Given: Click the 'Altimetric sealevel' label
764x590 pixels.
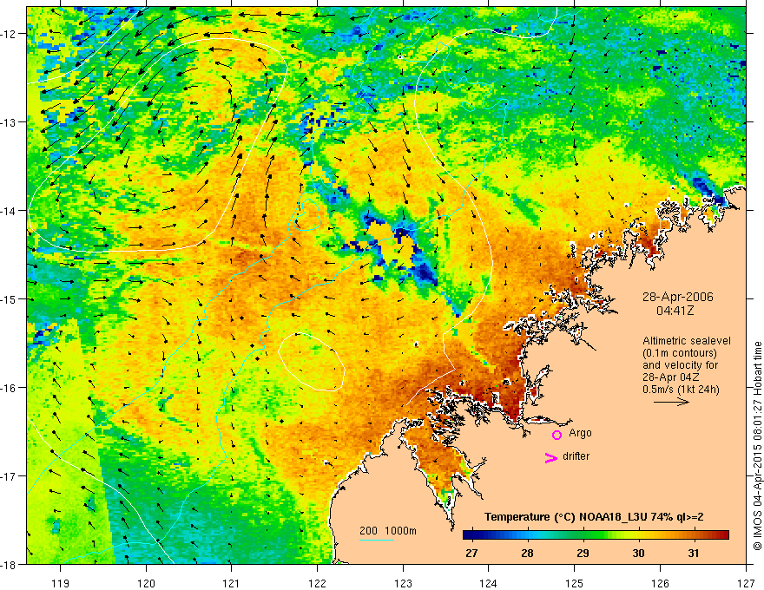Looking at the screenshot, I should click(x=687, y=341).
